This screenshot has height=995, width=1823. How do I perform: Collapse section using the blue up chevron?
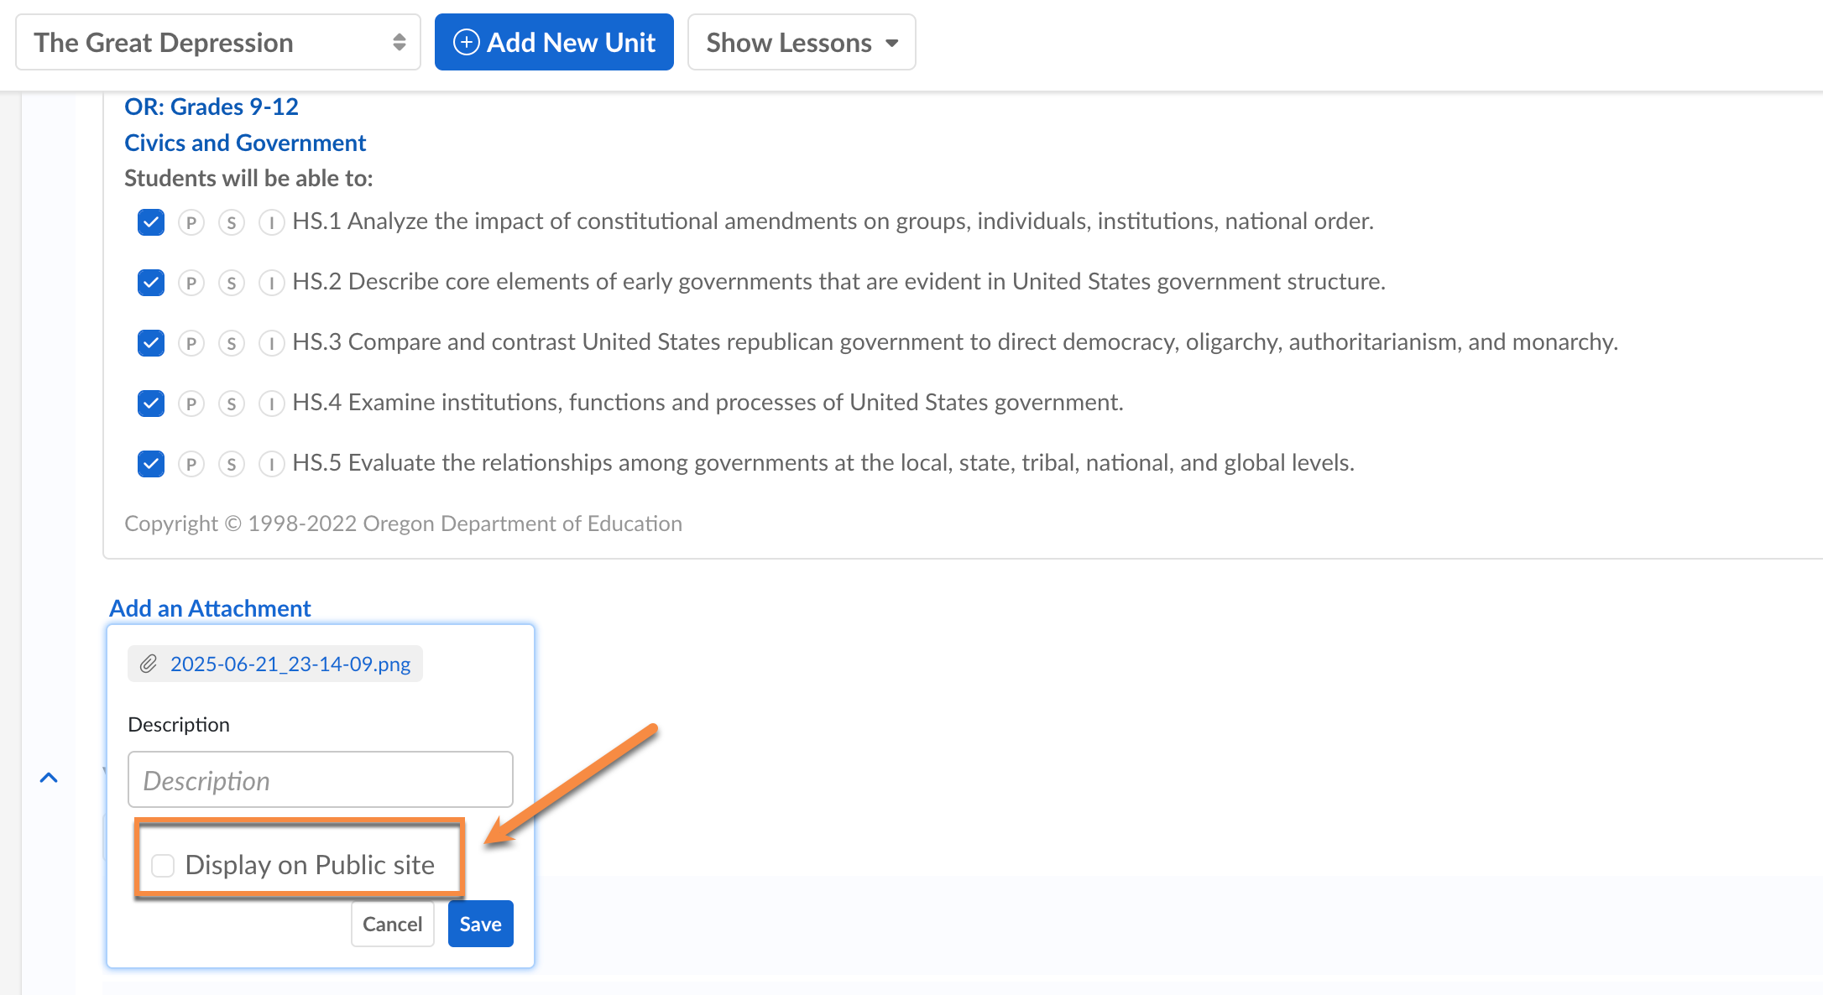(x=49, y=778)
